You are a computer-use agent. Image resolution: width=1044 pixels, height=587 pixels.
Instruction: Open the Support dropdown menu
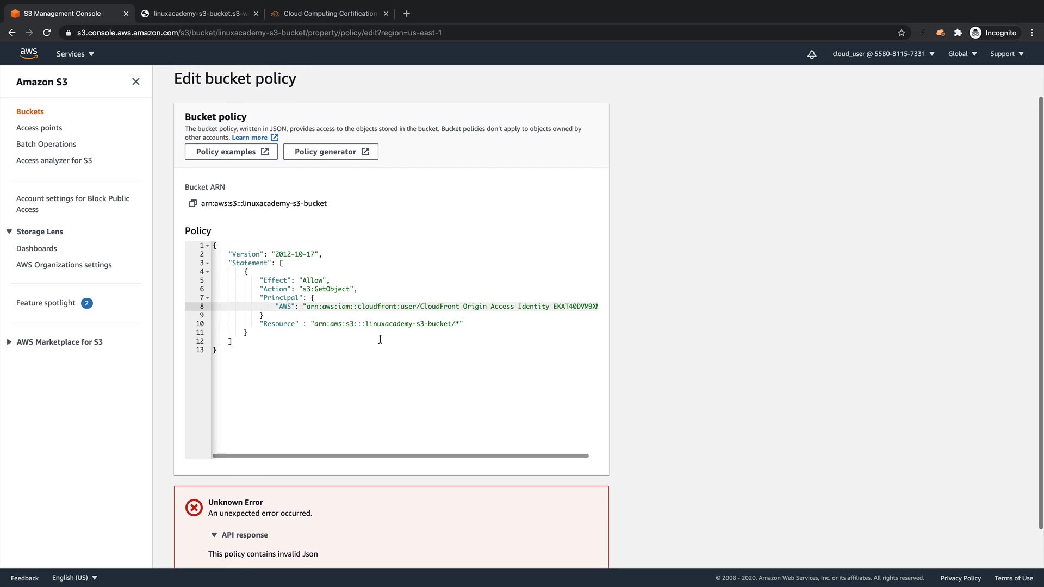click(1006, 54)
